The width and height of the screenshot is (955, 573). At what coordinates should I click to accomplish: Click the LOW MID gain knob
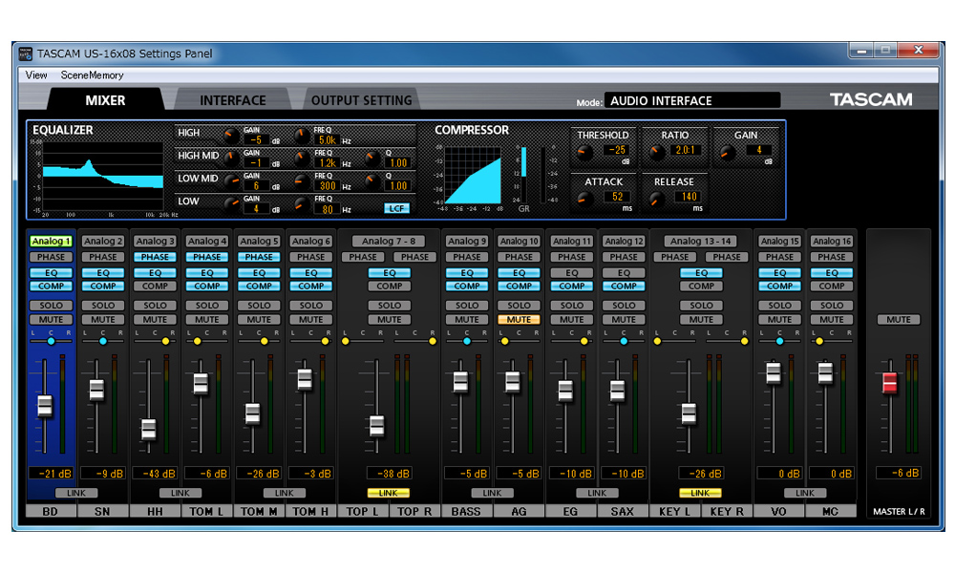tap(231, 181)
